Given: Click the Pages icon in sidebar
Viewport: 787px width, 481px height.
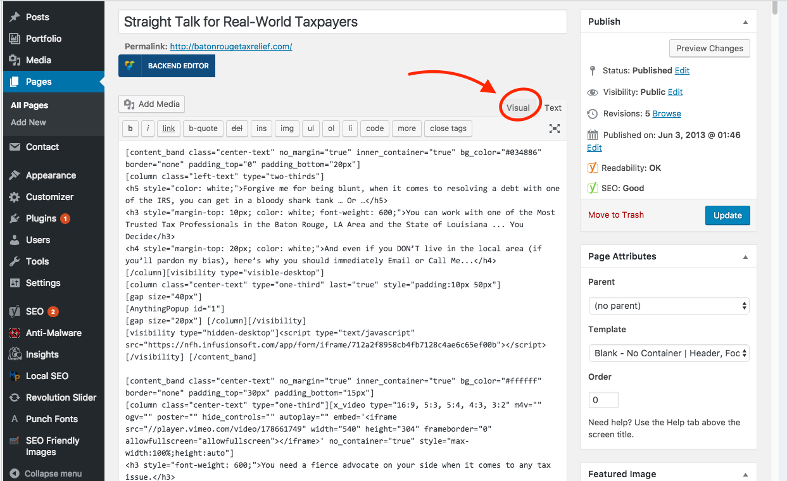Looking at the screenshot, I should pyautogui.click(x=14, y=82).
